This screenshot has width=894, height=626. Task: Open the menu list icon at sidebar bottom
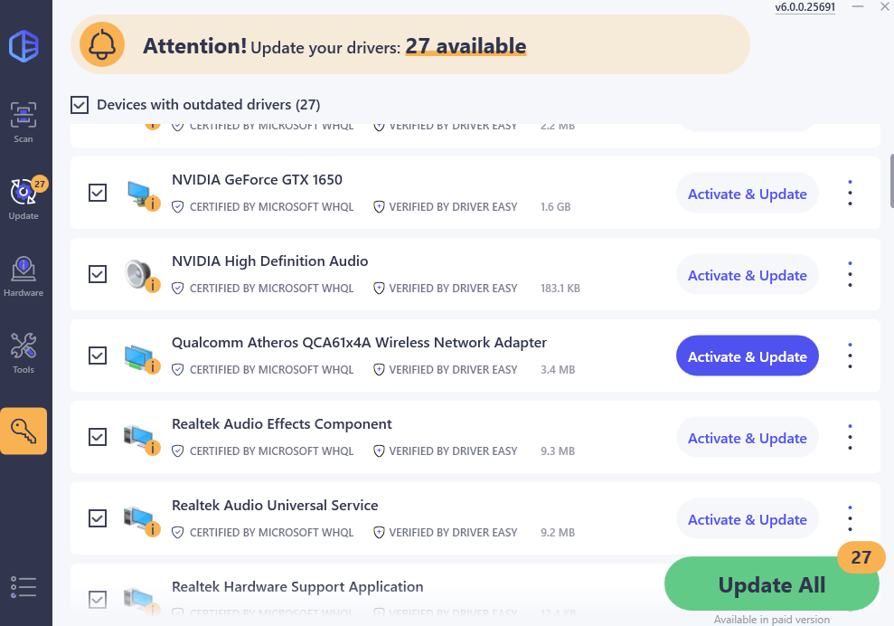coord(24,587)
